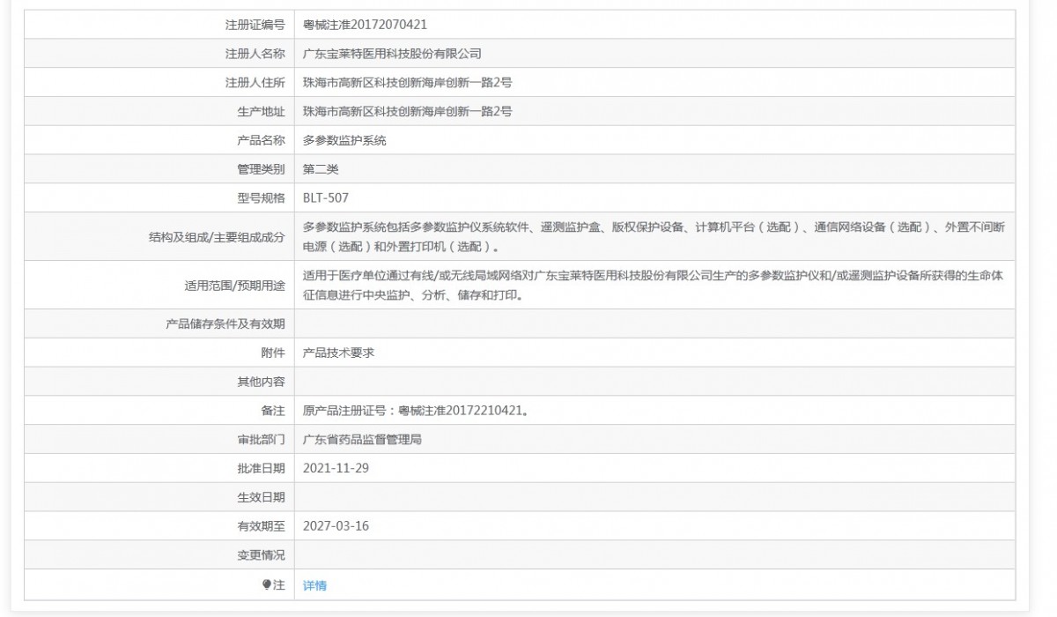Click the 注册人名称 label cell
The image size is (1057, 617).
pyautogui.click(x=159, y=54)
